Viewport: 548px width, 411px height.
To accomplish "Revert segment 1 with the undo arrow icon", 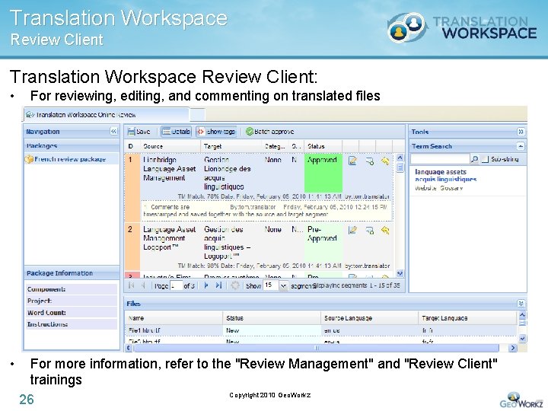I will click(x=385, y=161).
